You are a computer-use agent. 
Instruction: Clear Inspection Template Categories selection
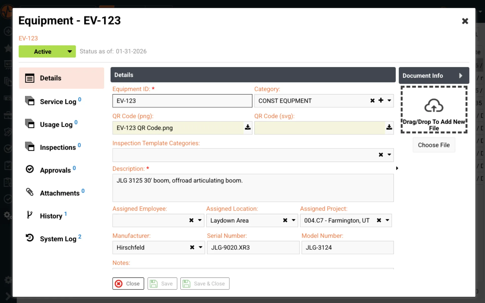coord(381,155)
